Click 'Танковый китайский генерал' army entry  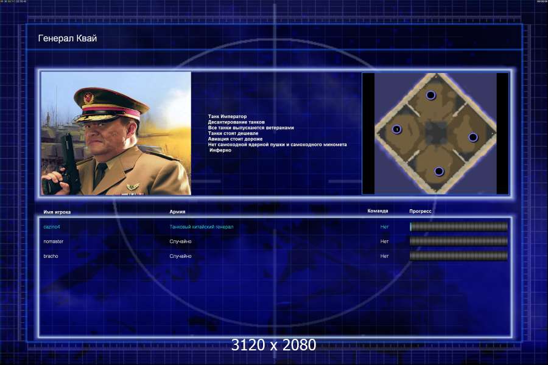coord(202,227)
